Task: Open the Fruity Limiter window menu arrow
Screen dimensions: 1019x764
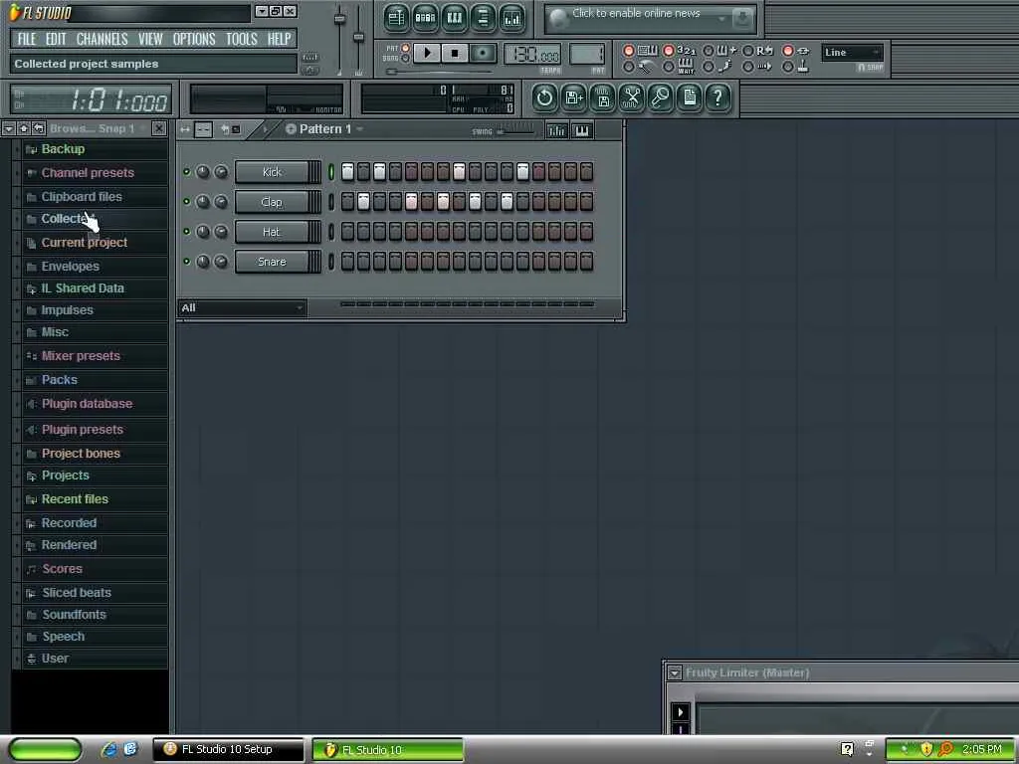Action: click(x=675, y=673)
